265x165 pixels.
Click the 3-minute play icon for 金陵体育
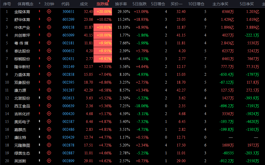[49, 12]
